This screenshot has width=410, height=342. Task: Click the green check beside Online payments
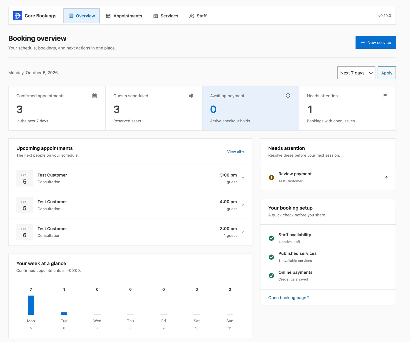[x=271, y=276]
